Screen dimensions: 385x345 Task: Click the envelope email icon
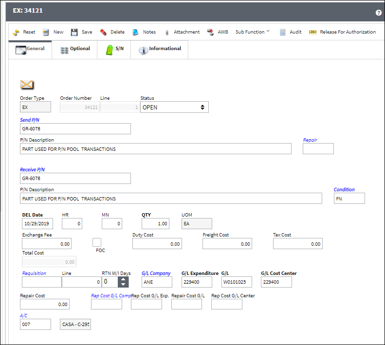pos(27,85)
